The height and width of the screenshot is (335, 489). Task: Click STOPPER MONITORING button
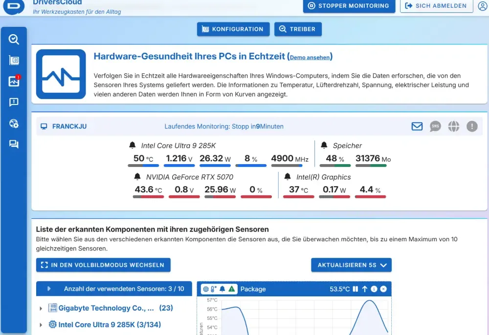pyautogui.click(x=349, y=6)
